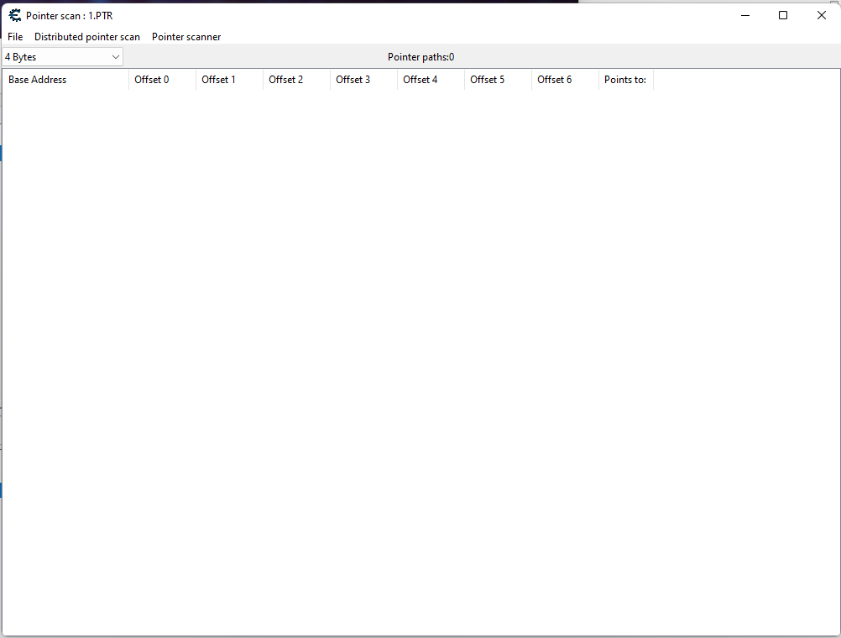Image resolution: width=841 pixels, height=638 pixels.
Task: Click the Offset 4 column header
Action: (x=430, y=80)
